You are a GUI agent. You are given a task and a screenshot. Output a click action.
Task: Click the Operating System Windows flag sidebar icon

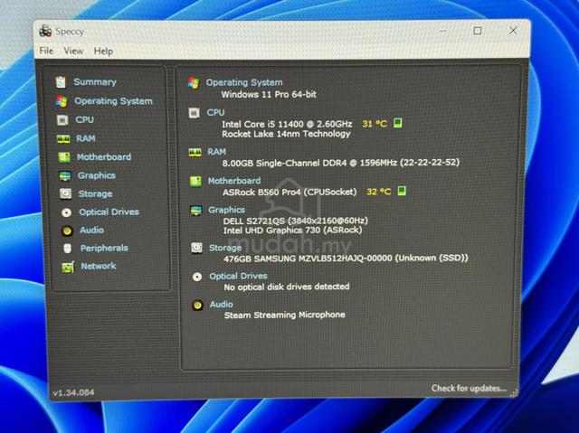[62, 101]
